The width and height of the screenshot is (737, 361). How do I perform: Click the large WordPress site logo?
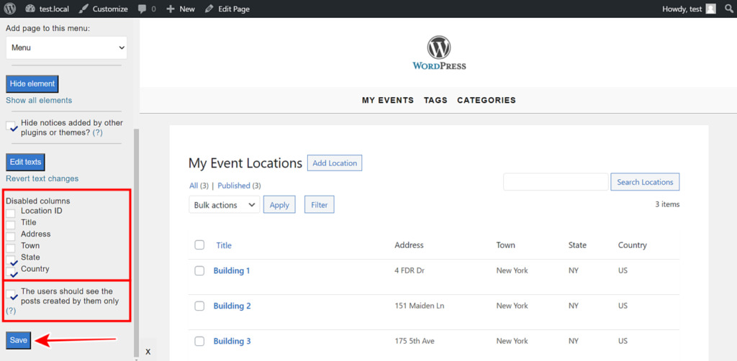[439, 53]
